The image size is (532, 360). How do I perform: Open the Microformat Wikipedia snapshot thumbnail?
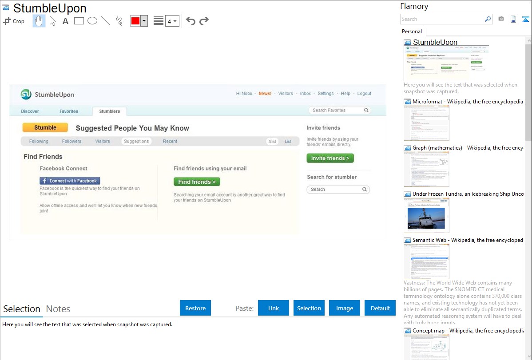tap(426, 123)
